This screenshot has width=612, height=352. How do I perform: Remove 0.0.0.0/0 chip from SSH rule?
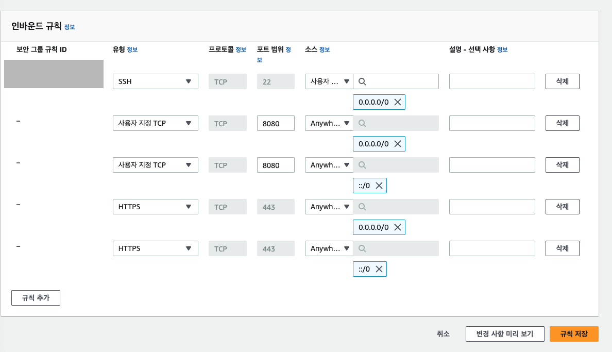point(397,102)
